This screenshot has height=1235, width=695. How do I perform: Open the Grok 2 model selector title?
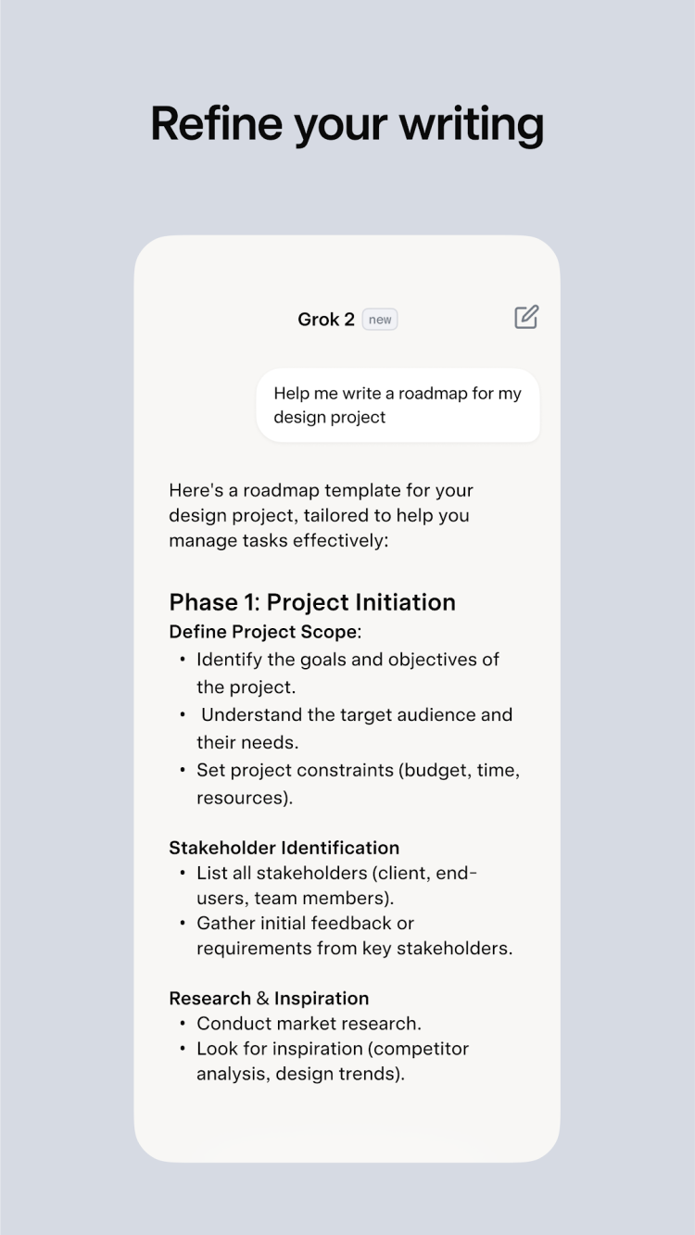pos(325,320)
